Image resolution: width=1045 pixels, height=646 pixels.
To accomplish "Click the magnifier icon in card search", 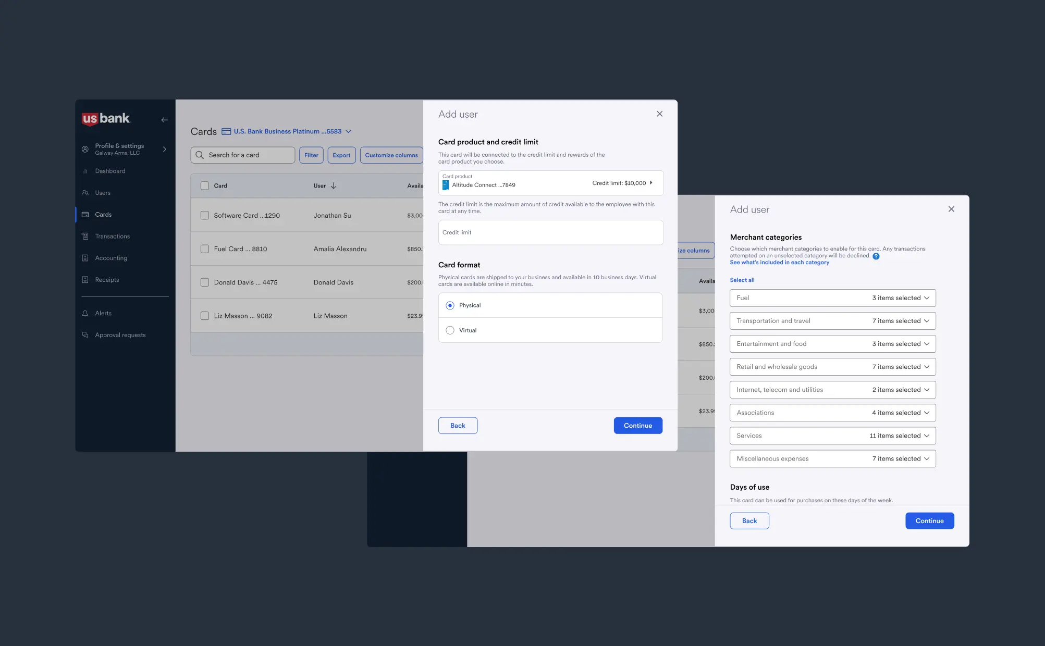I will 200,155.
